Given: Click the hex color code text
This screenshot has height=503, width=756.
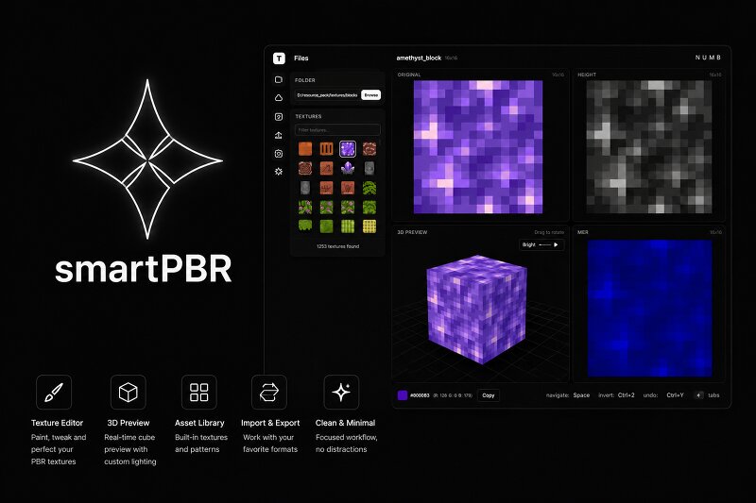Looking at the screenshot, I should [420, 395].
